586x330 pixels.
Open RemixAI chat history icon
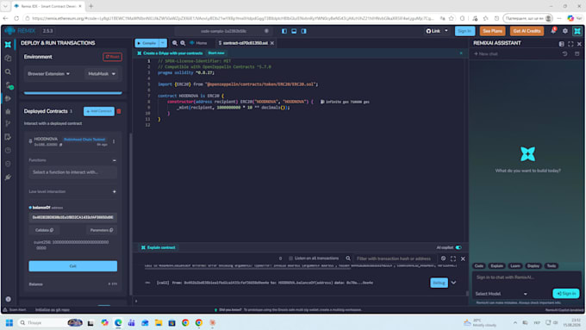click(x=564, y=53)
